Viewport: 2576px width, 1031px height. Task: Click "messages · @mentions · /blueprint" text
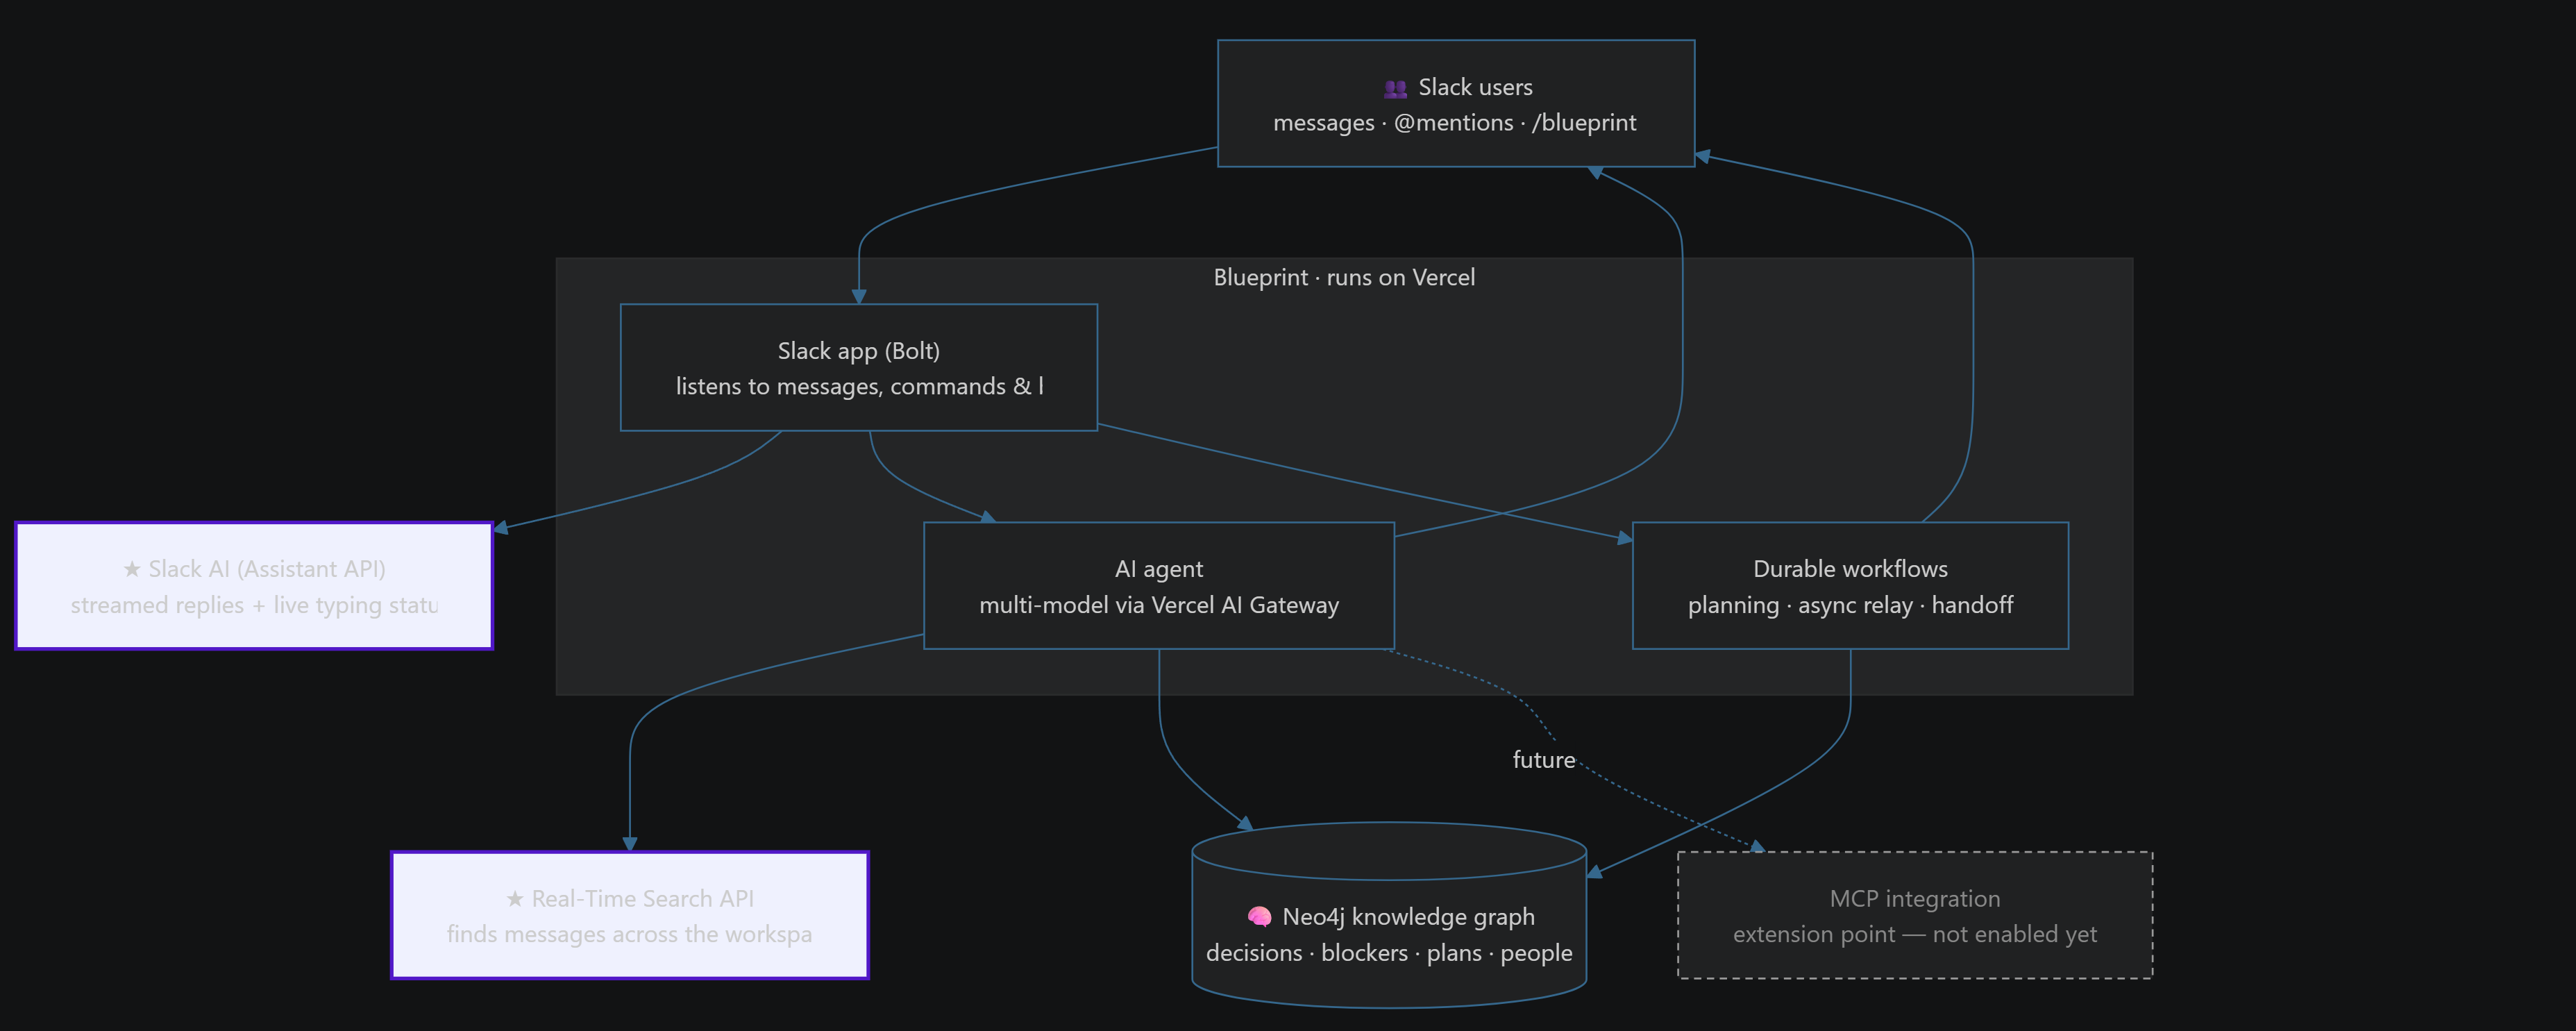coord(1455,123)
